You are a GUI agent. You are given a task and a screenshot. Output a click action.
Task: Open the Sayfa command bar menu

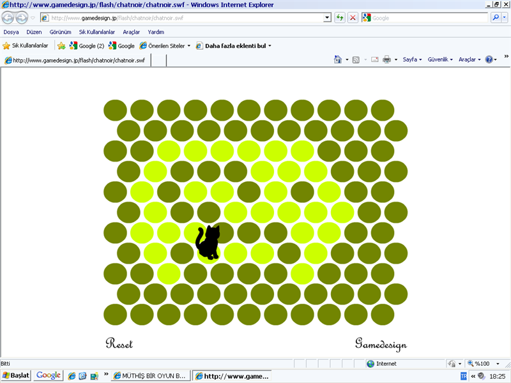412,59
